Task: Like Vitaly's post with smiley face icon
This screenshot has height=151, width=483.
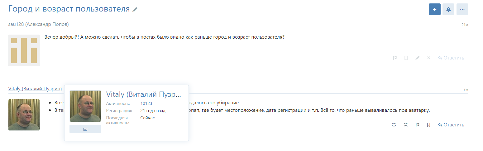Action: 394,125
